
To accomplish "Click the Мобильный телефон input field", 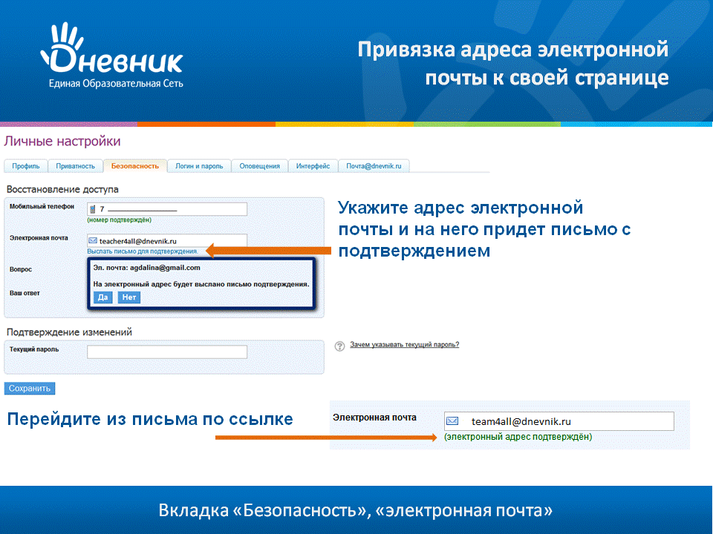I will (167, 209).
